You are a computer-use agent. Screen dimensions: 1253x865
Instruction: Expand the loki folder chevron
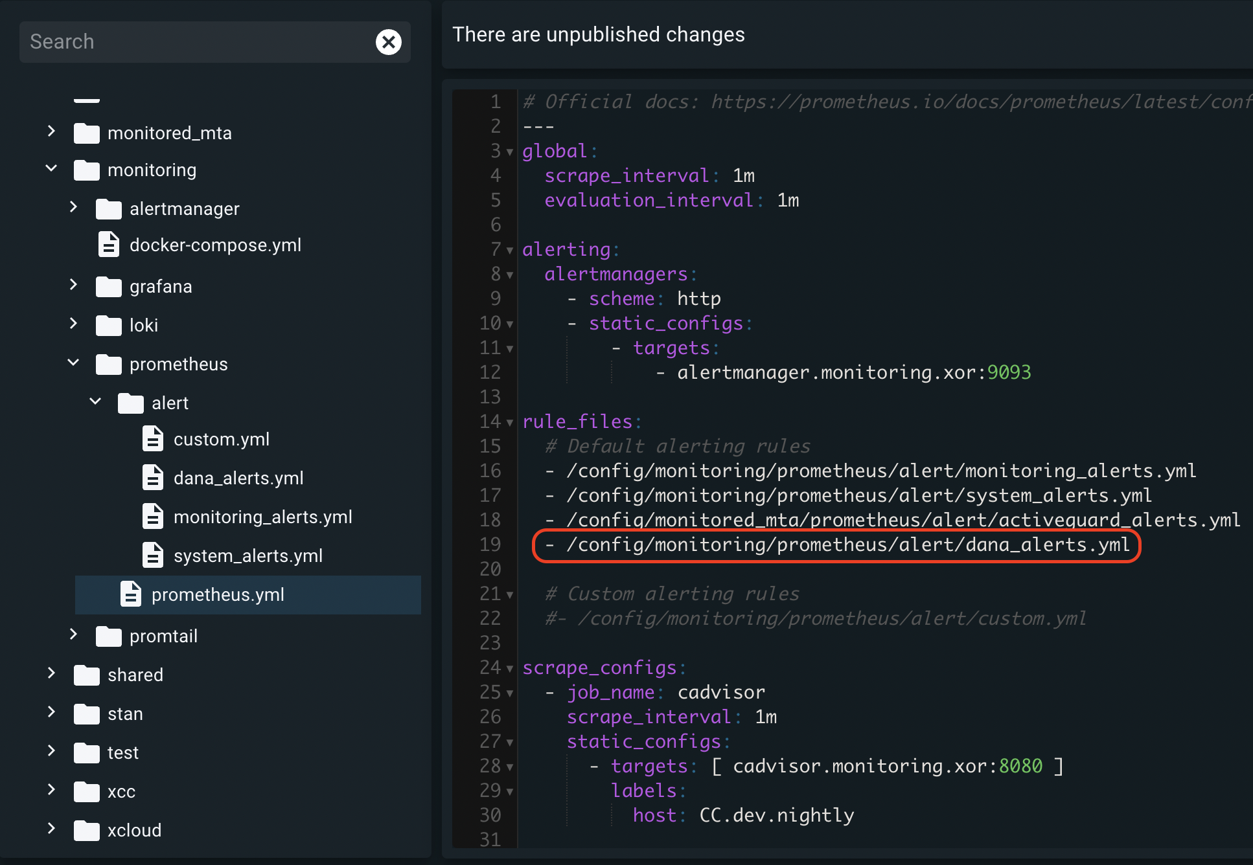(x=73, y=324)
